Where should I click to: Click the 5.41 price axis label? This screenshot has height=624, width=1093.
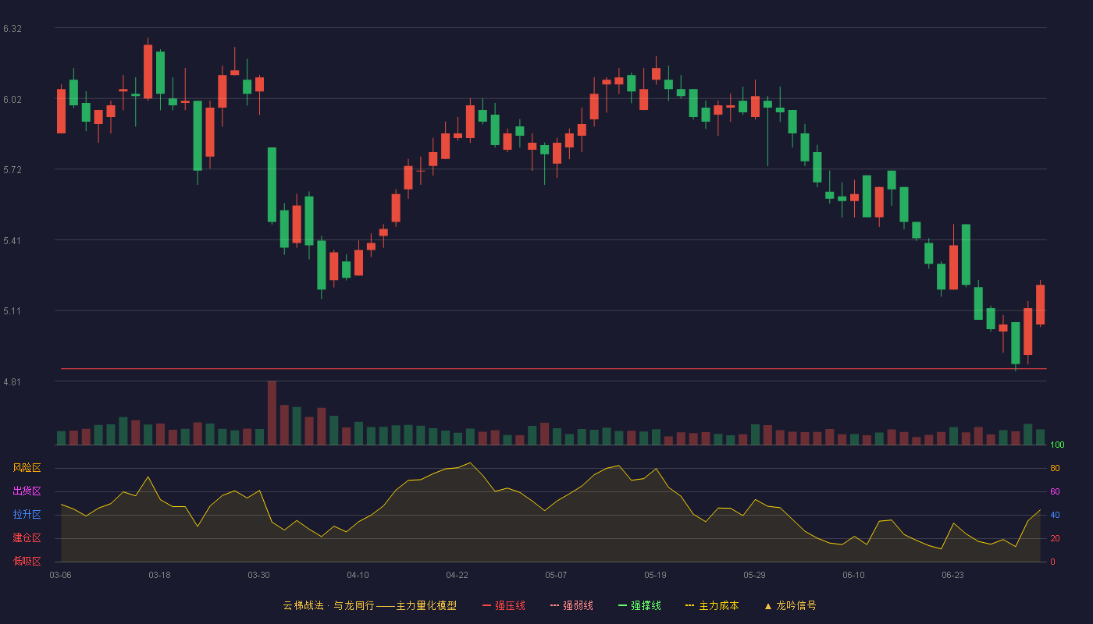tap(12, 241)
